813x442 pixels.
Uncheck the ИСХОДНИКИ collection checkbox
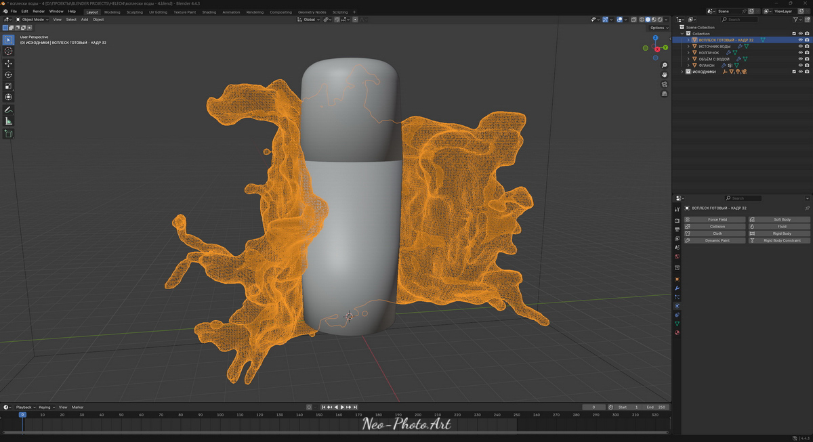pos(794,71)
